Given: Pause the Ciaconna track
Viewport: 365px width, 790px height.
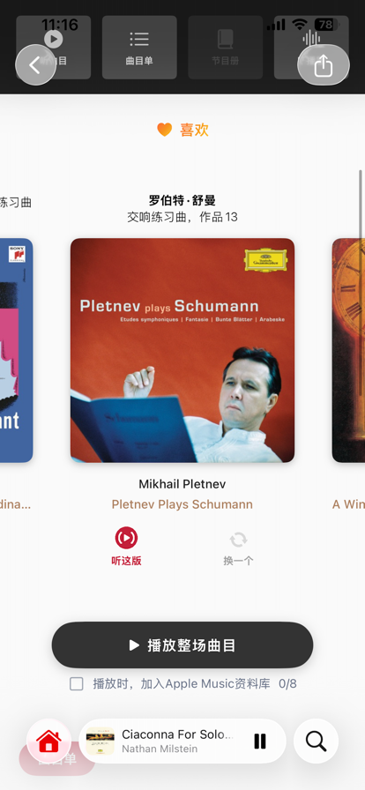Looking at the screenshot, I should click(x=259, y=742).
